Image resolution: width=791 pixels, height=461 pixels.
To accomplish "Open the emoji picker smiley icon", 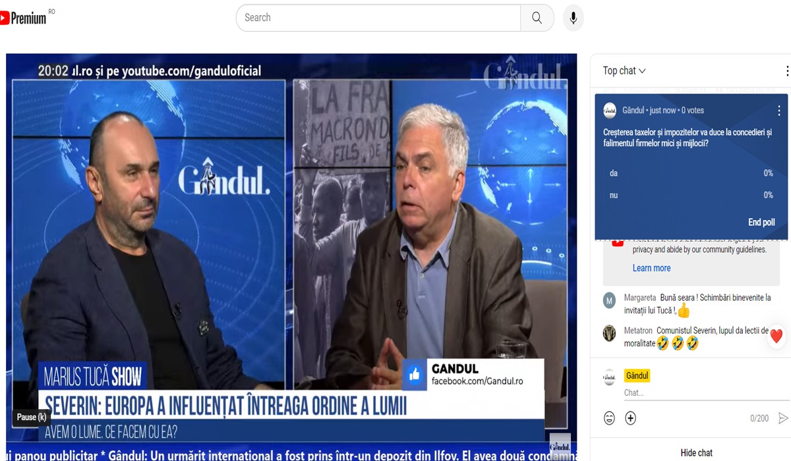I will click(x=610, y=418).
